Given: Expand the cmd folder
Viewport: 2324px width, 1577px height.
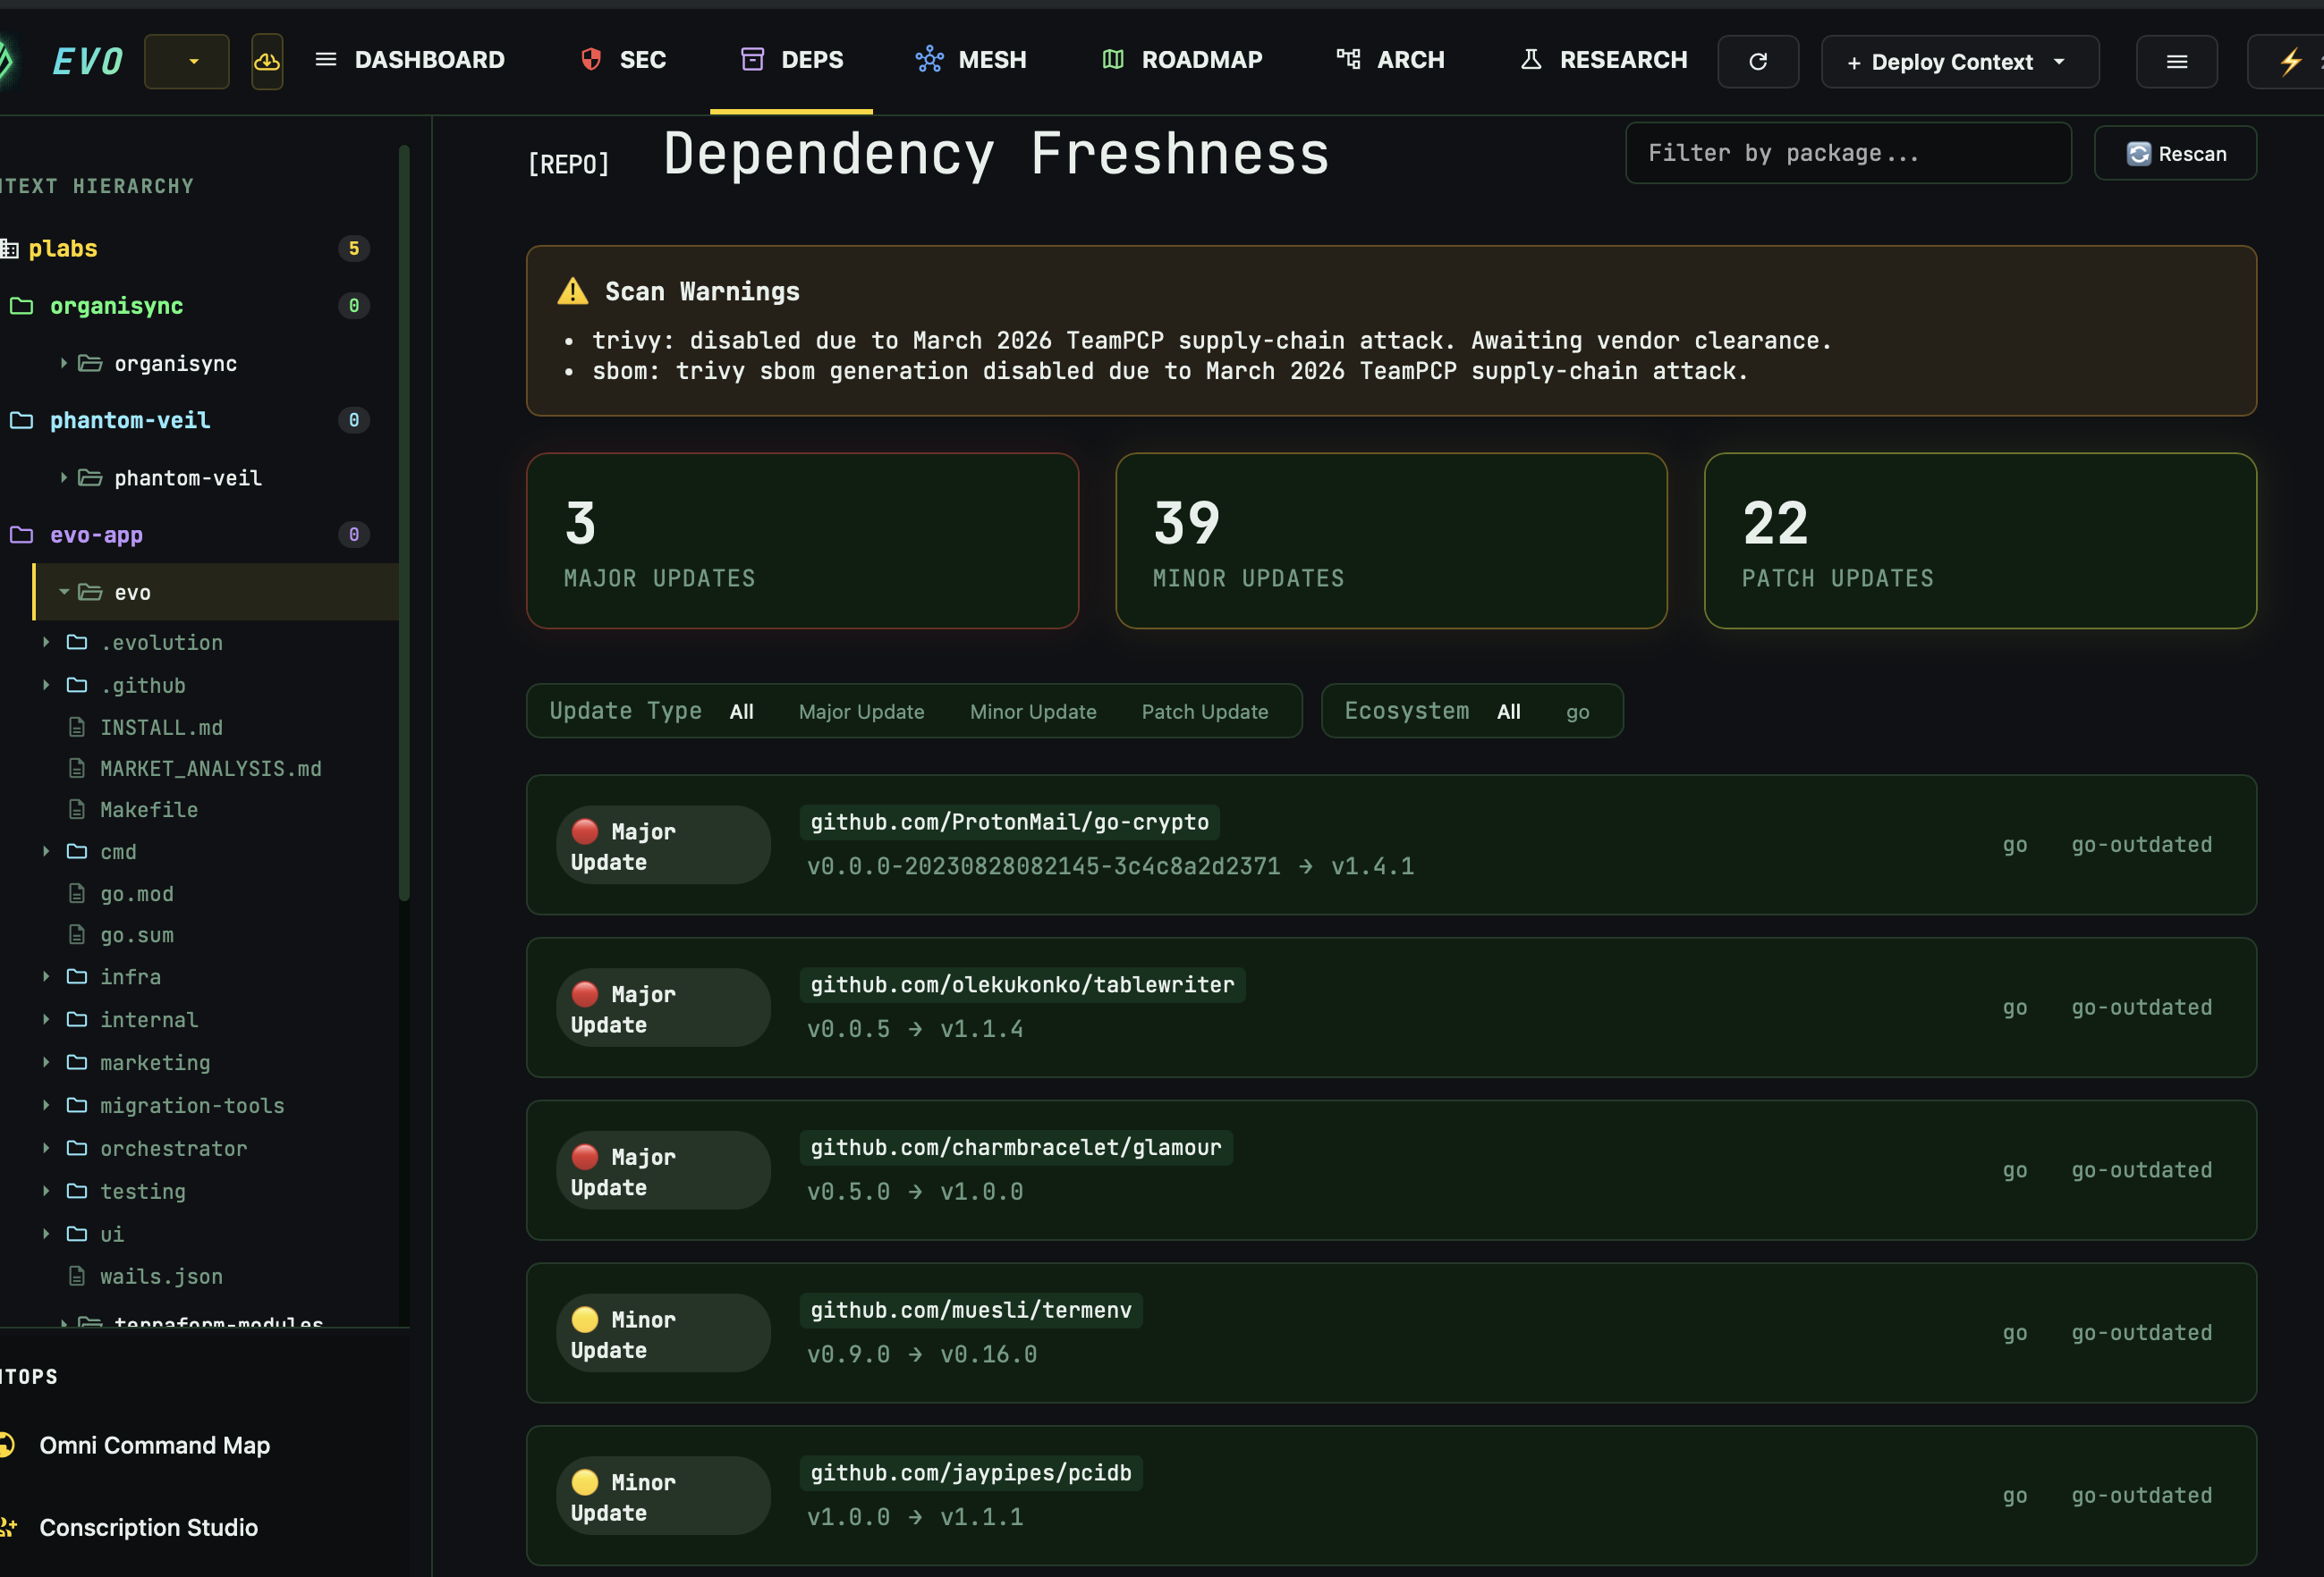Looking at the screenshot, I should [x=46, y=851].
